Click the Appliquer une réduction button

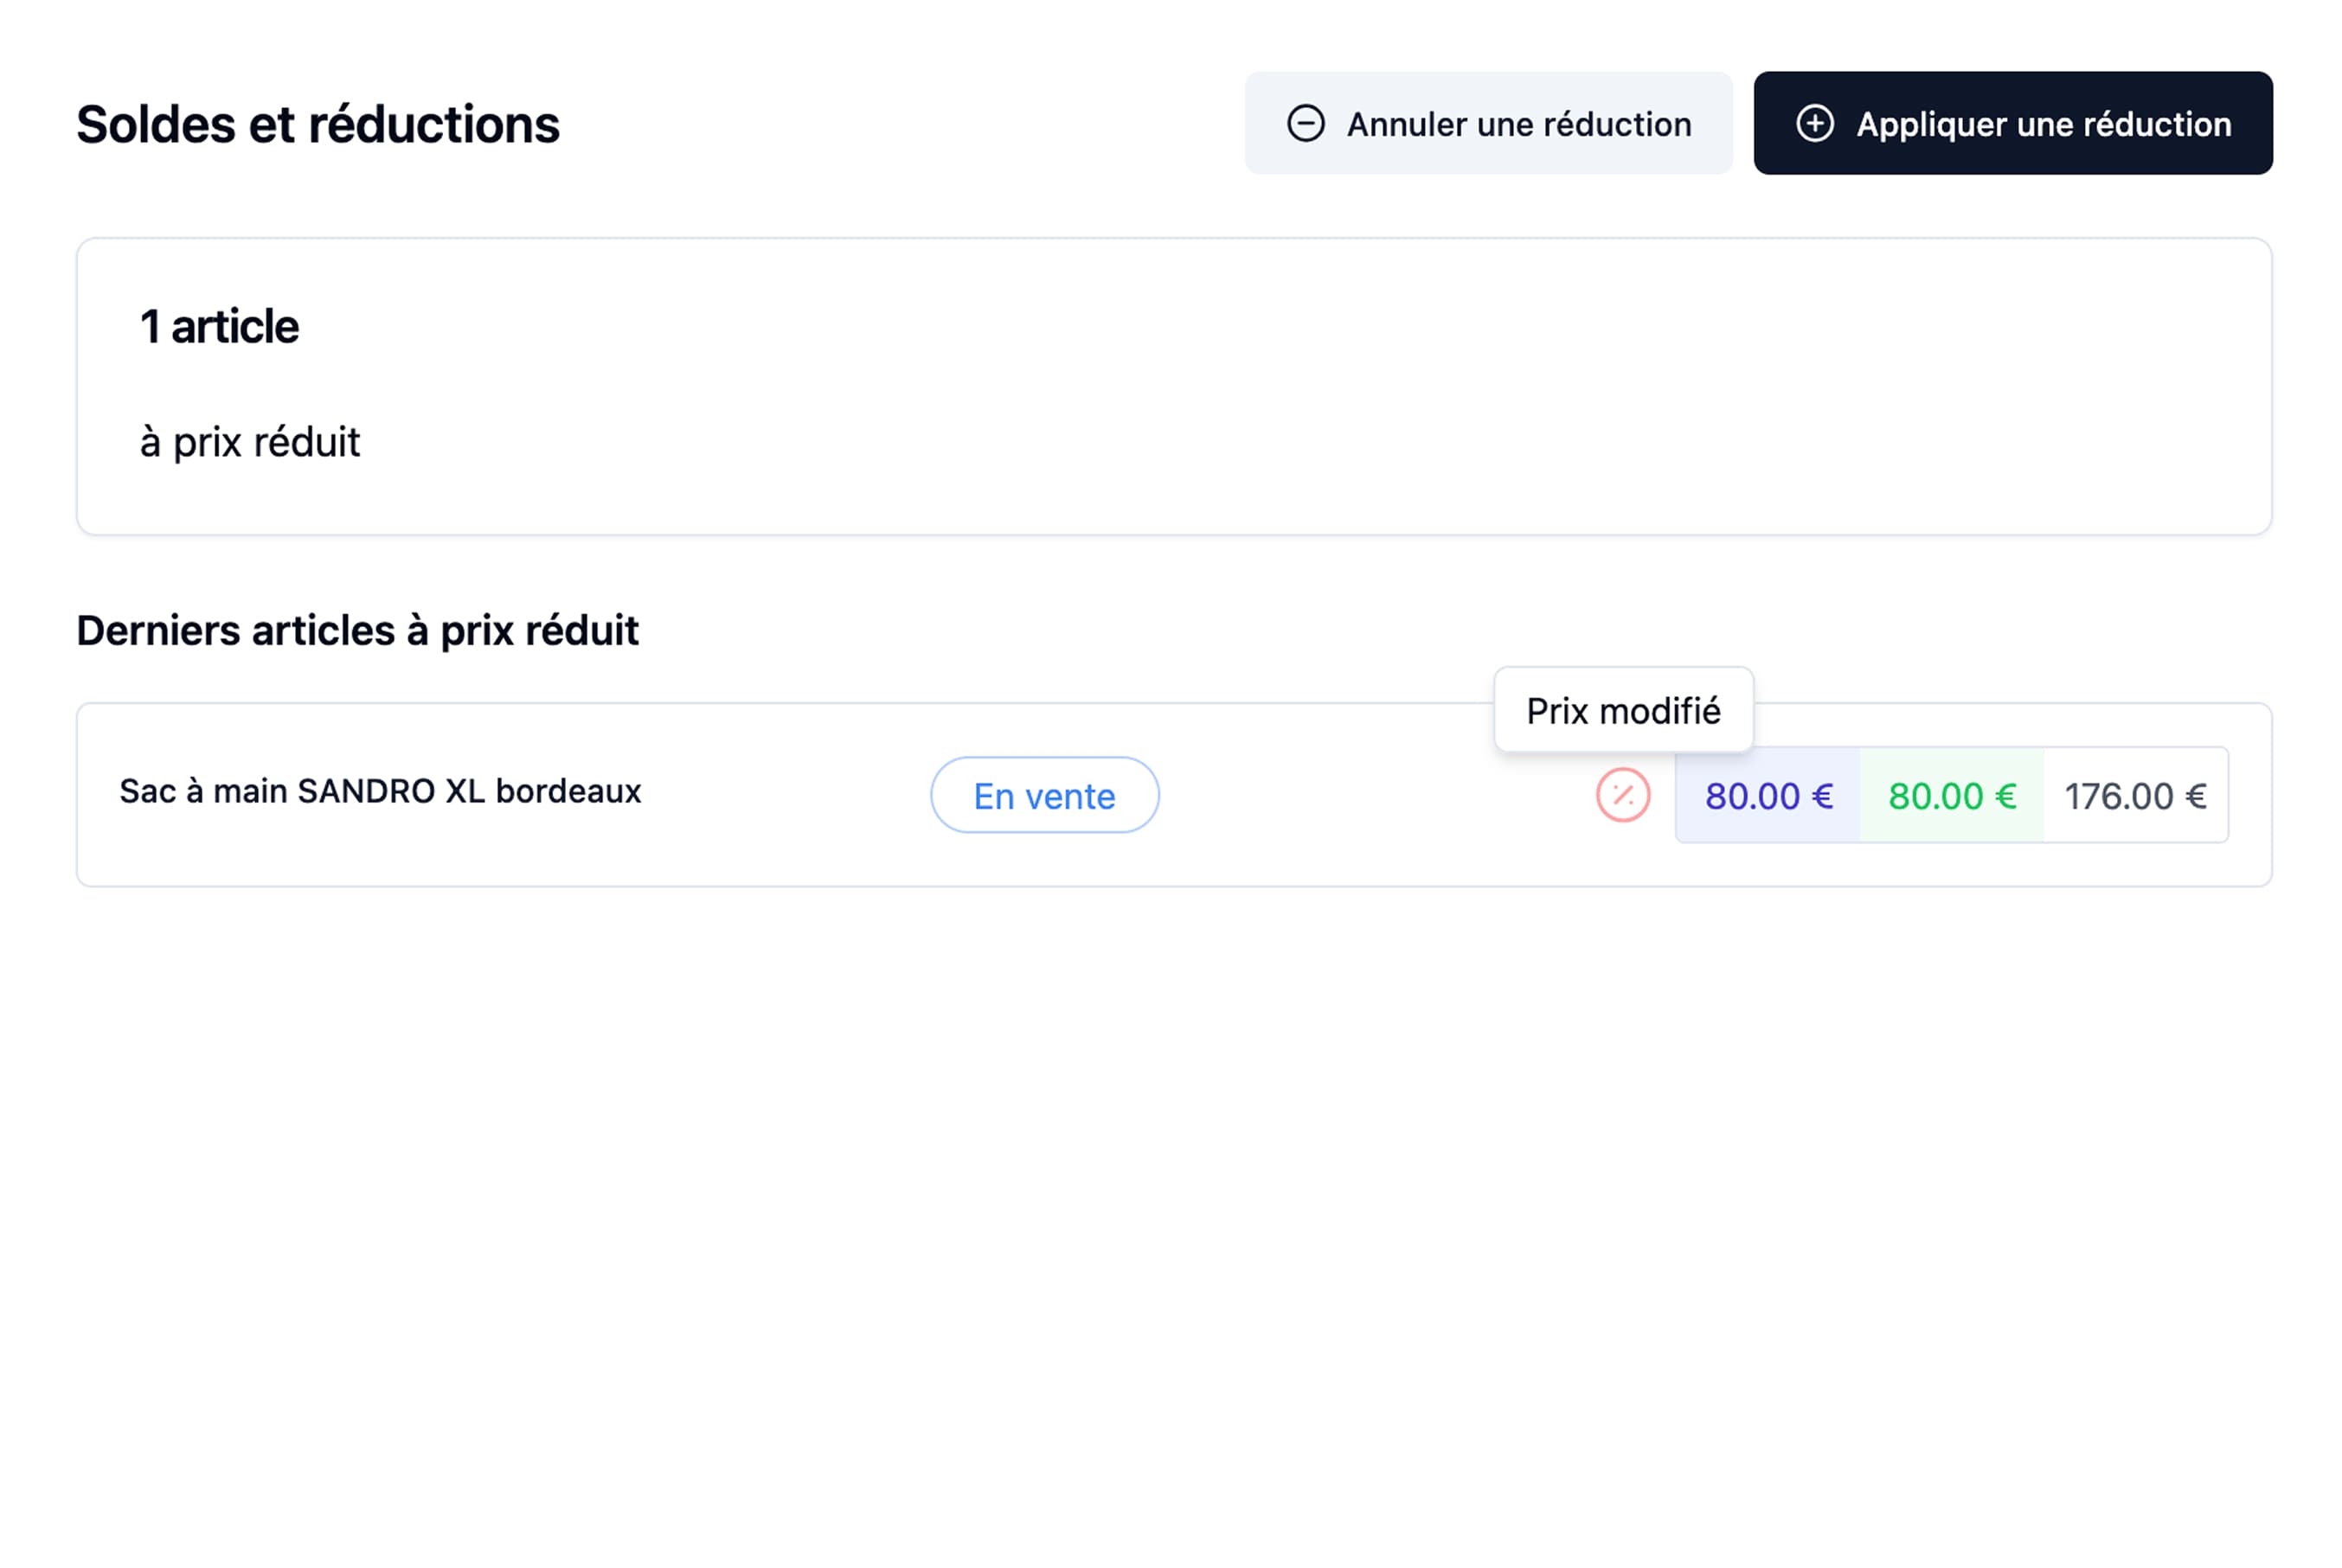(x=2012, y=123)
